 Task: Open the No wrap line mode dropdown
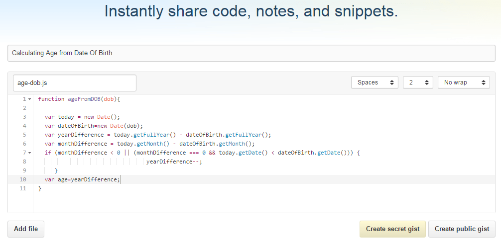coord(464,82)
